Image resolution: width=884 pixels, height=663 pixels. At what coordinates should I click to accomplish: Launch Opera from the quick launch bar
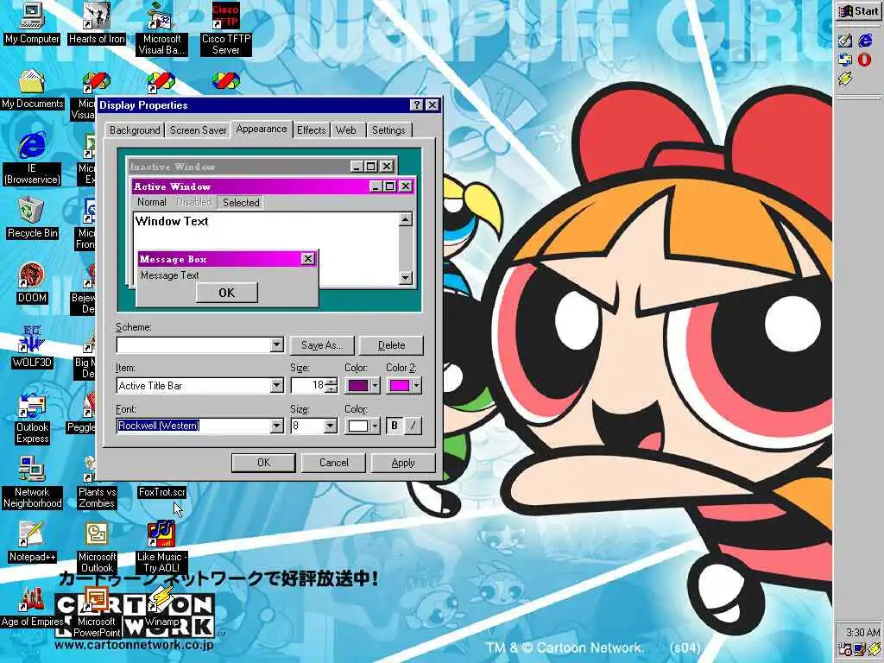[865, 60]
